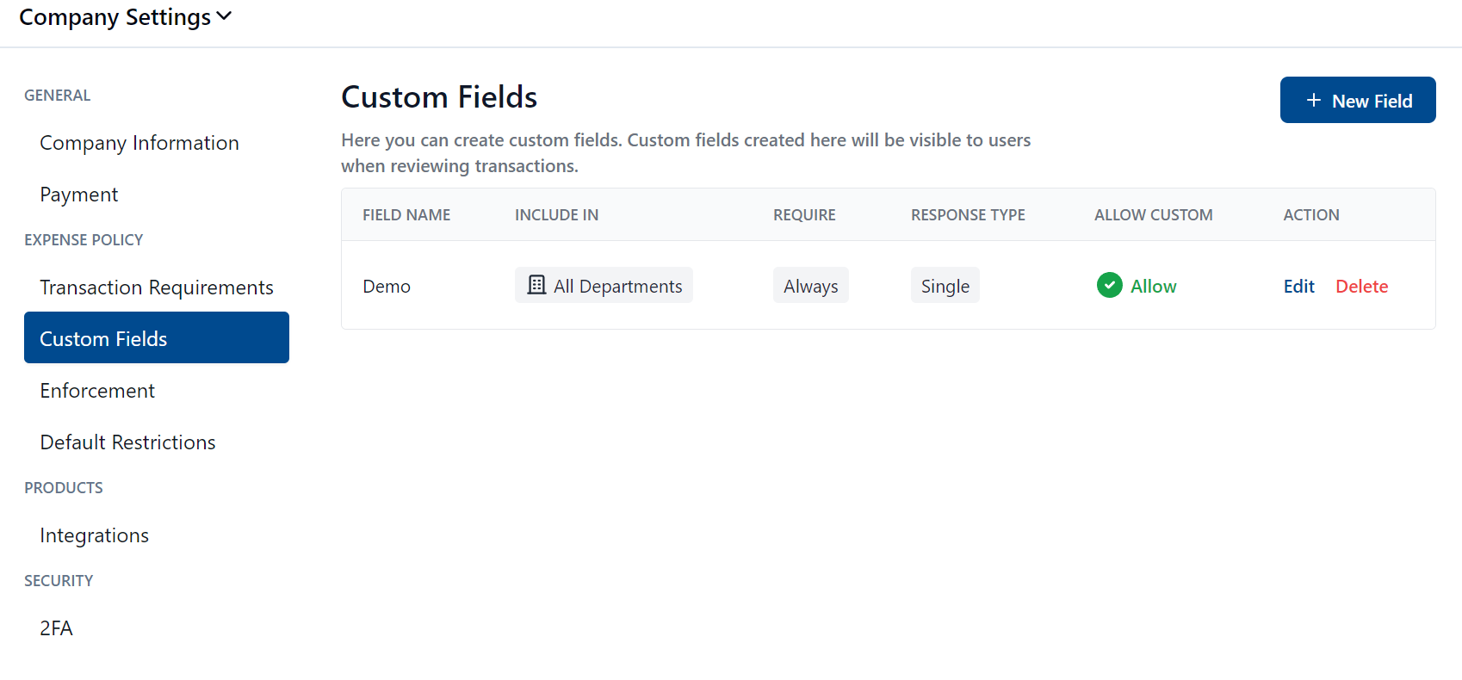The height and width of the screenshot is (680, 1462).
Task: Go to the Payment section
Action: point(79,195)
